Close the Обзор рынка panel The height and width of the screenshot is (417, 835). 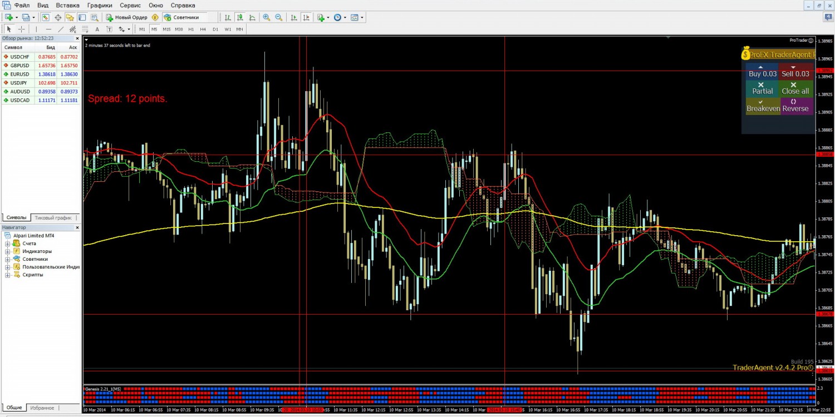point(77,38)
